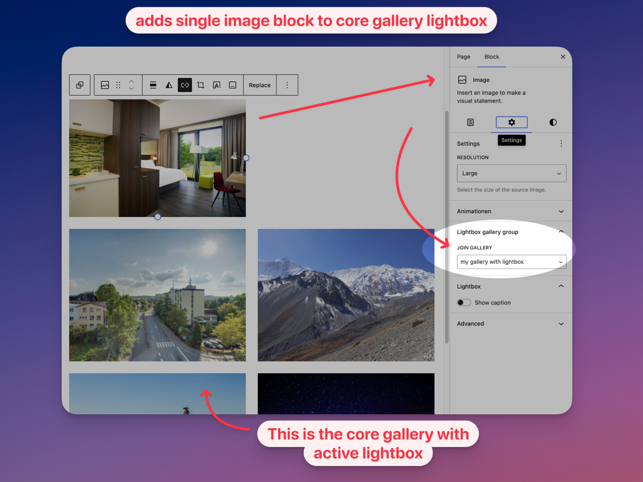
Task: Open Join Gallery dropdown
Action: pos(511,262)
